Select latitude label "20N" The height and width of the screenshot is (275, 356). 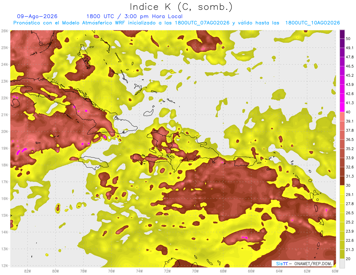point(4,131)
